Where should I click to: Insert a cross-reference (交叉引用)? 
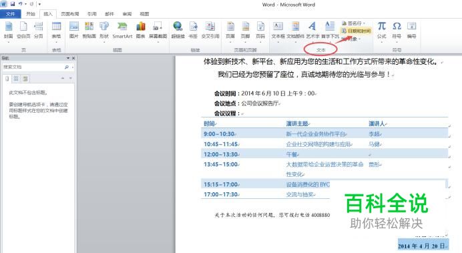coord(210,31)
